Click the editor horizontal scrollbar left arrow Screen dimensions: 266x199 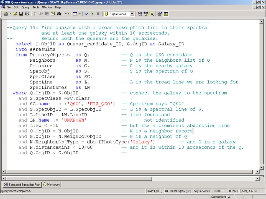(x=4, y=172)
